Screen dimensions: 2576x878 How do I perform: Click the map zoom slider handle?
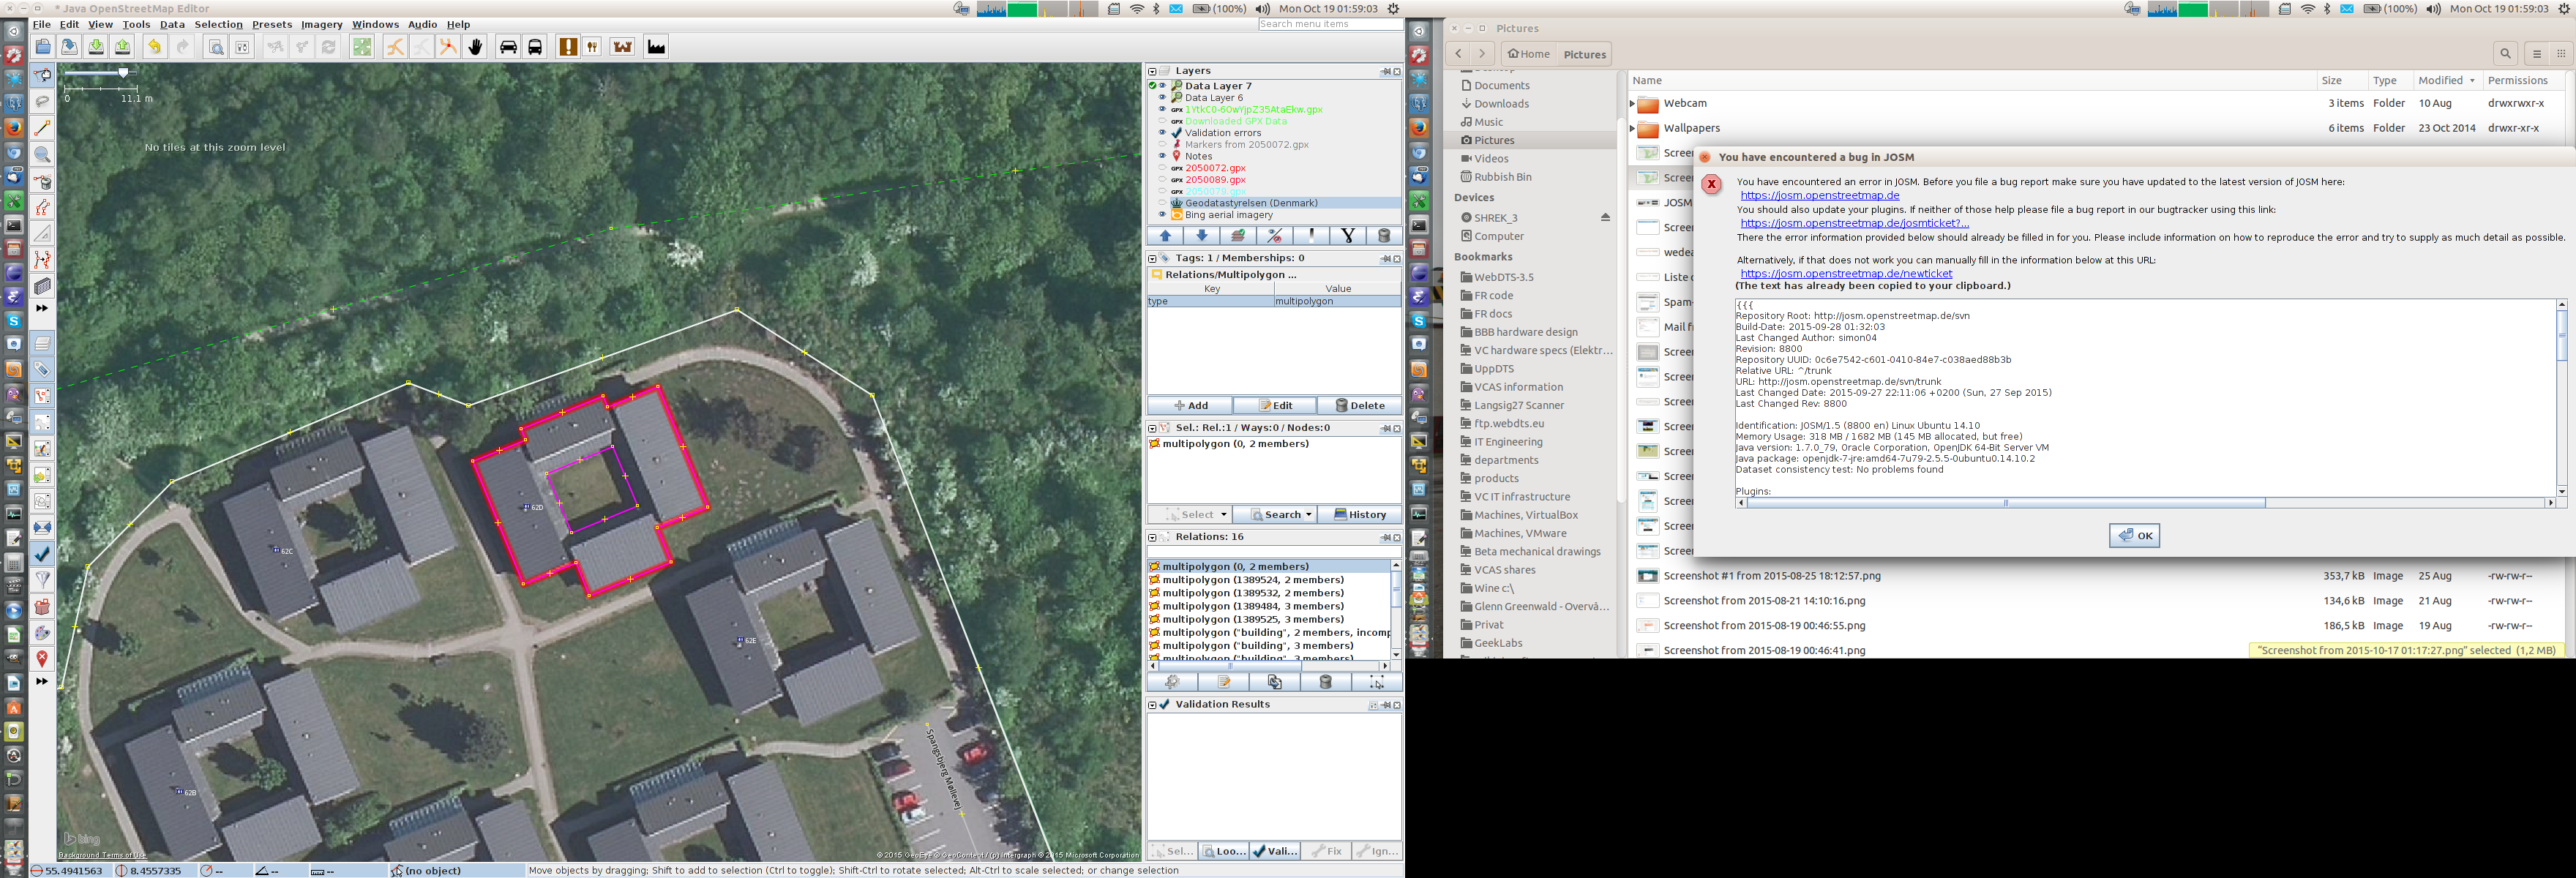coord(123,73)
